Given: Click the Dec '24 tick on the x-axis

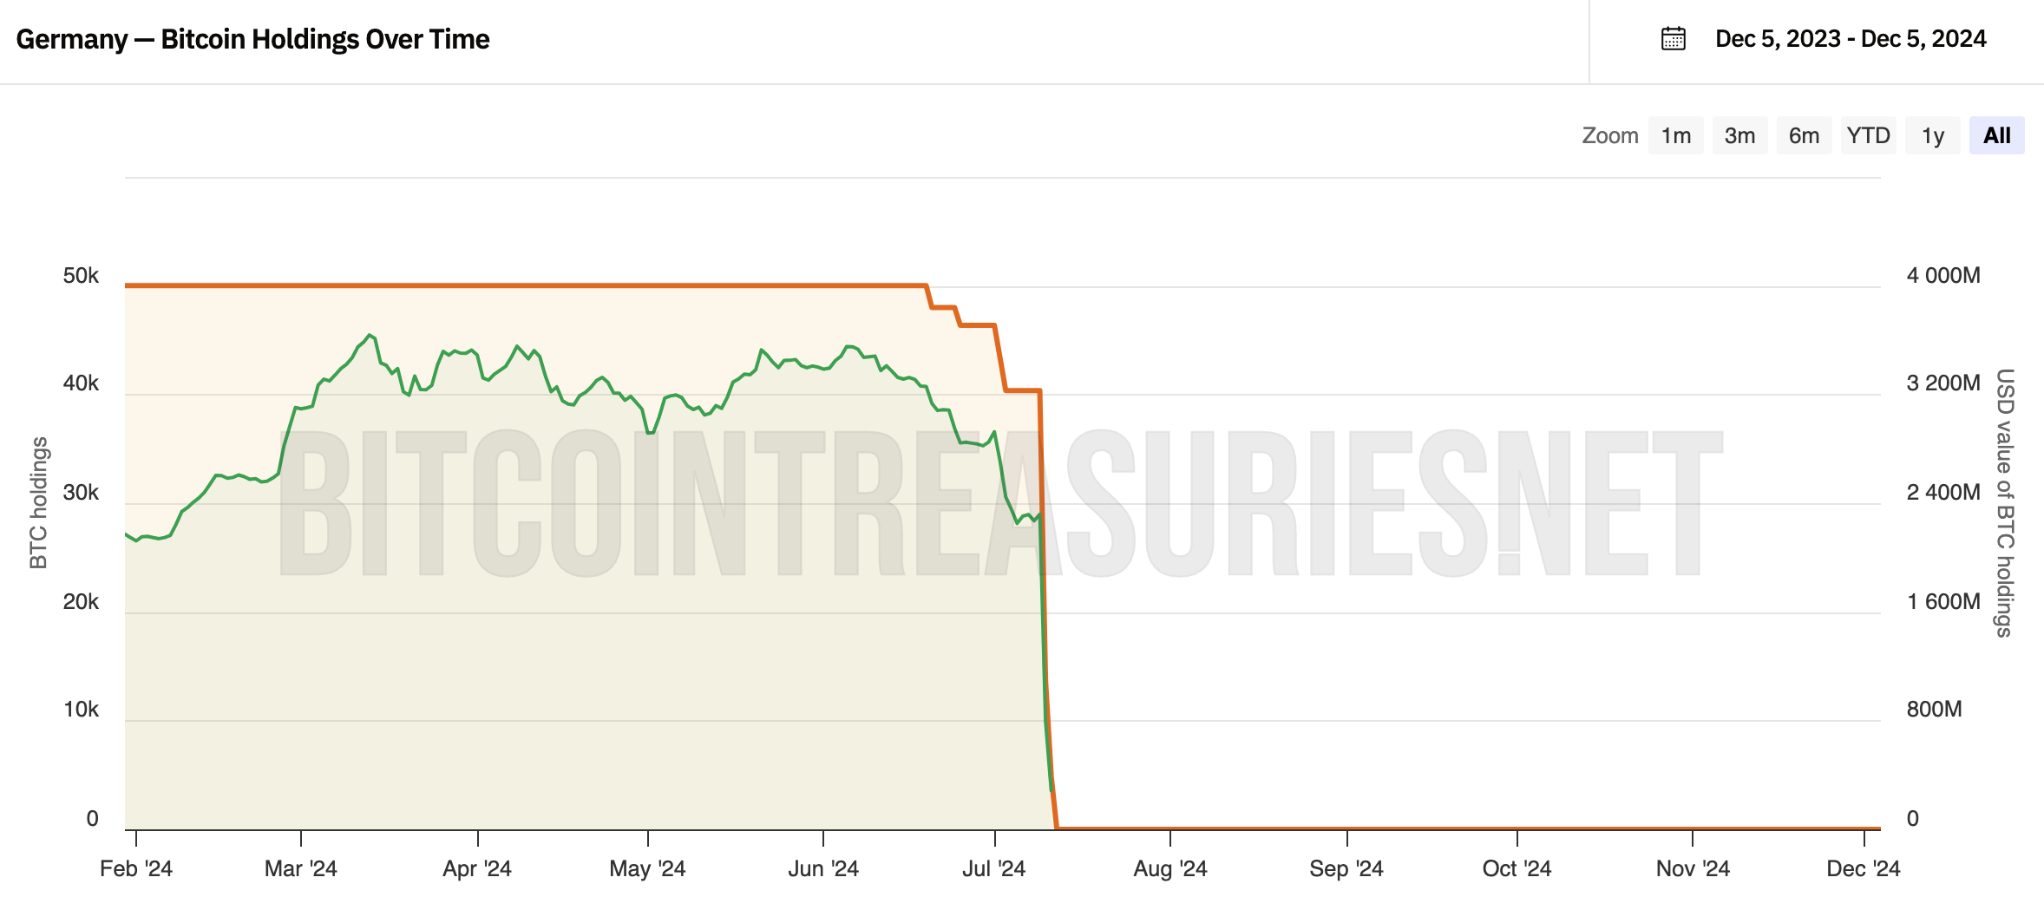Looking at the screenshot, I should pyautogui.click(x=1864, y=868).
